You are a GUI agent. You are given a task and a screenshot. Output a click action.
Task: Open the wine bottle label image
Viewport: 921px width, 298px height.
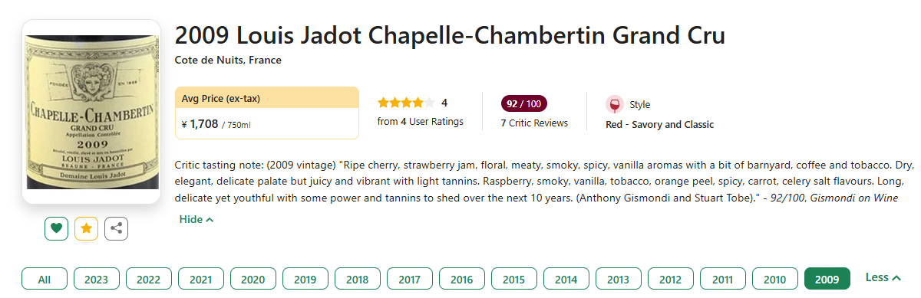tap(91, 113)
